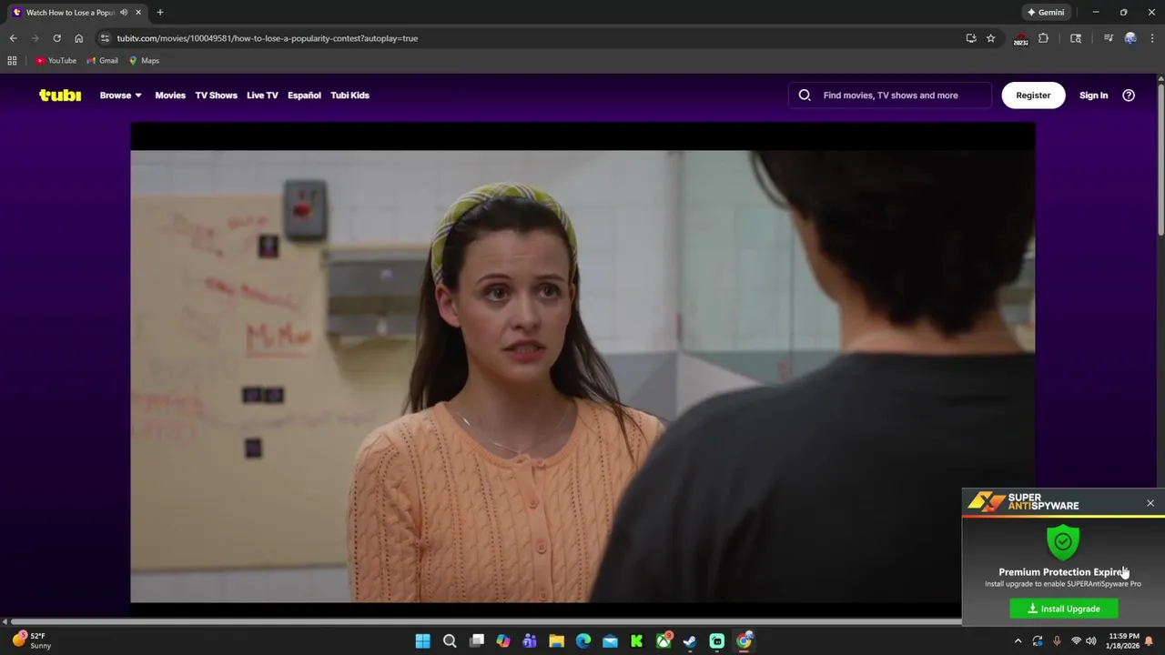Screen dimensions: 1165x655
Task: Click the Install Upgrade button
Action: point(1063,609)
